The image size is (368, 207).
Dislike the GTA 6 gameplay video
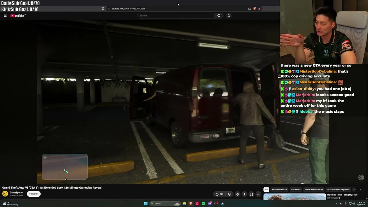coord(229,194)
